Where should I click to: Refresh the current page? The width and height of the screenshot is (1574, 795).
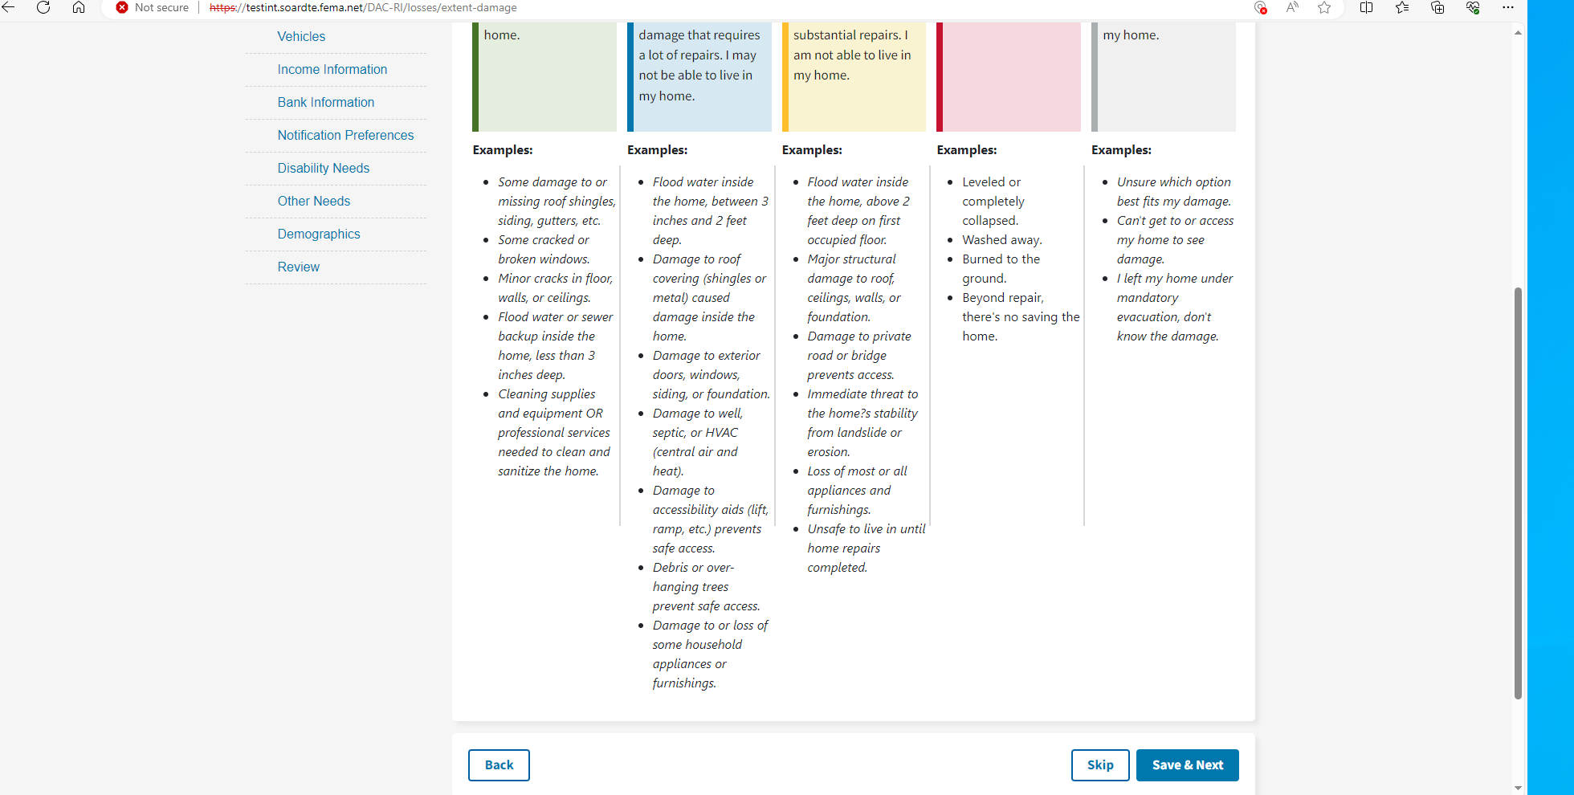[x=43, y=8]
